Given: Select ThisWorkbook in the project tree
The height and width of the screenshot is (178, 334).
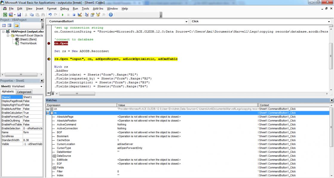Looking at the screenshot, I should coord(28,43).
